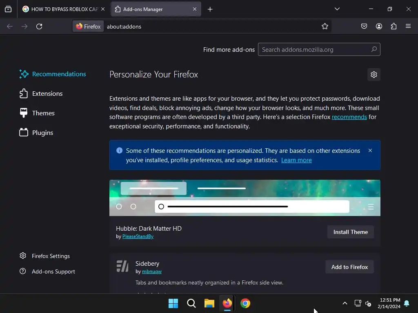Open Add-ons Support from the sidebar
Image resolution: width=418 pixels, height=313 pixels.
47,271
